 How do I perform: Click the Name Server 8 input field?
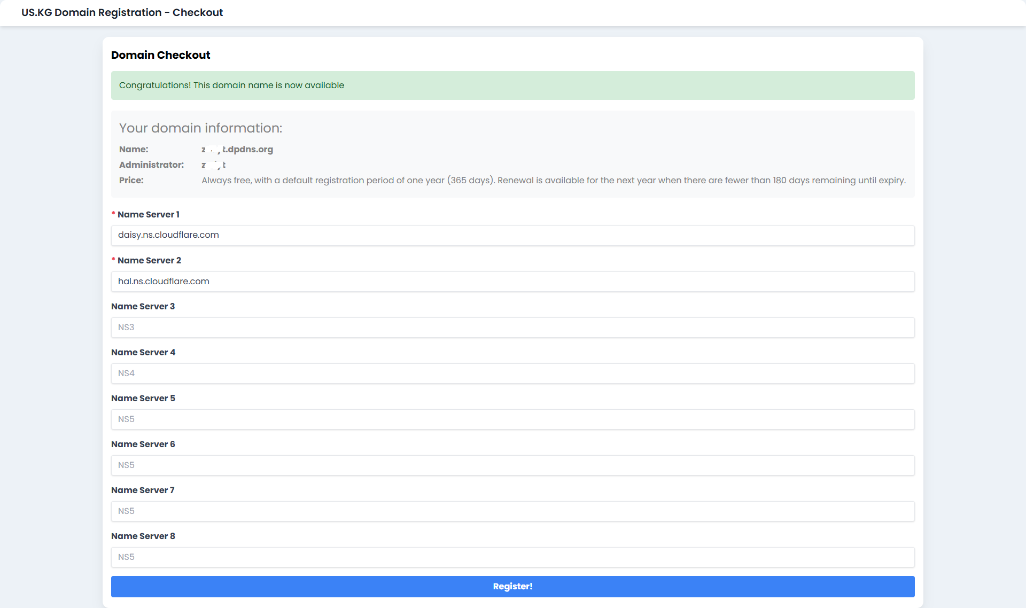tap(512, 557)
